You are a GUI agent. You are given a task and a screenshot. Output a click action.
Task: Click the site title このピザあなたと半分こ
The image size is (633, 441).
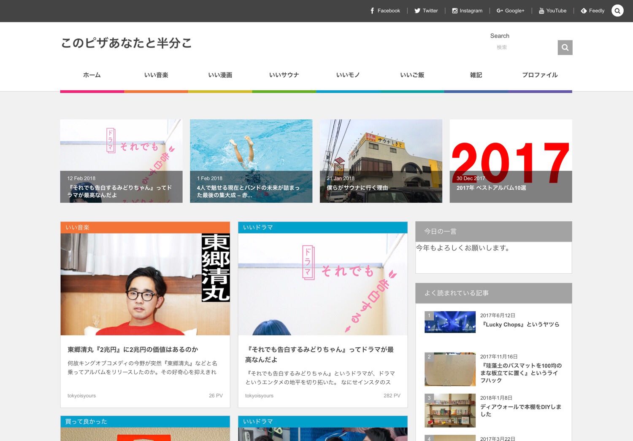(126, 43)
